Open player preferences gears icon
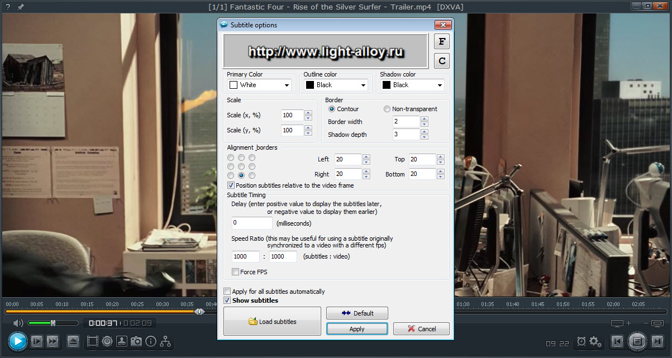 pos(595,341)
